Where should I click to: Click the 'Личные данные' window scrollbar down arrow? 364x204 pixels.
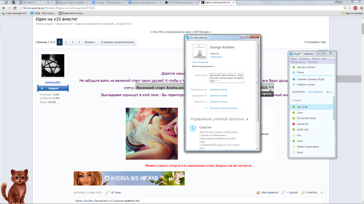coord(257,148)
